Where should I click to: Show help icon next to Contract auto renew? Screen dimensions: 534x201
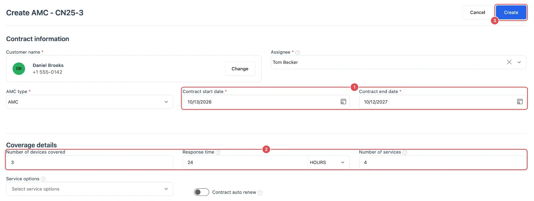260,193
